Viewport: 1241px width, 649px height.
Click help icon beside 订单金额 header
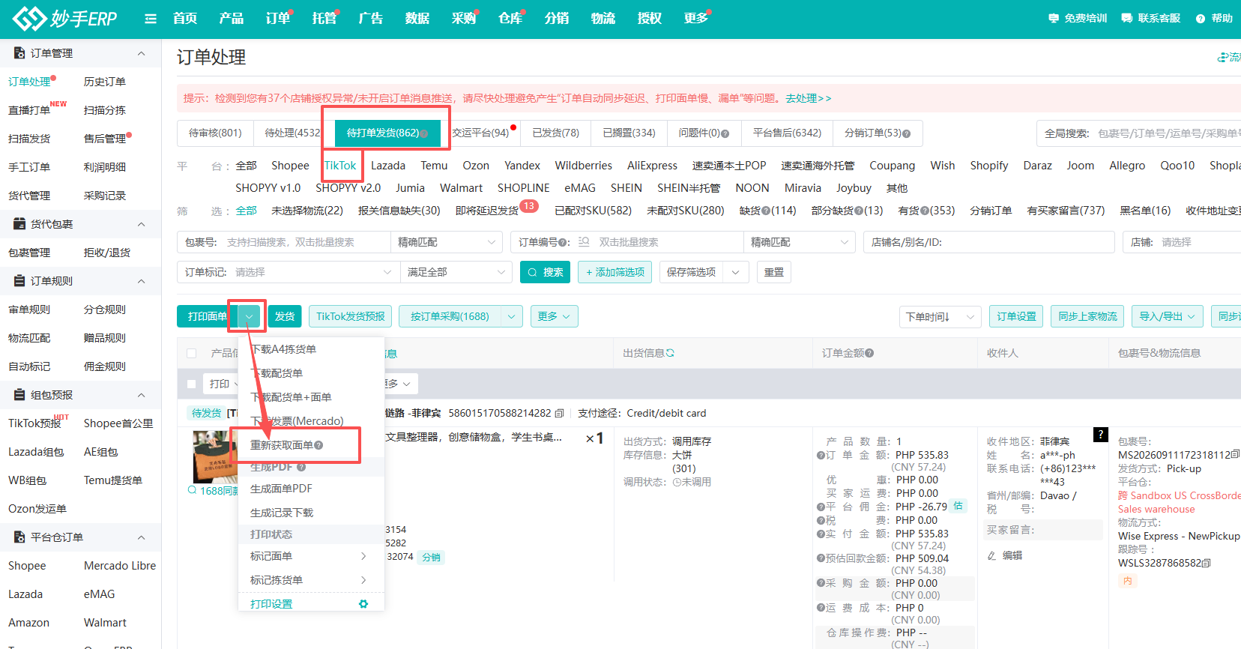[x=869, y=354]
